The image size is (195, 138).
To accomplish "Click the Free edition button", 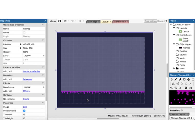I will tap(151, 21).
